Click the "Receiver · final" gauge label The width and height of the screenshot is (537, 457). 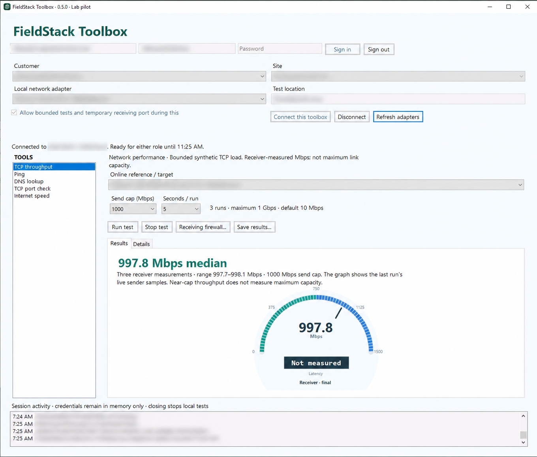pyautogui.click(x=315, y=382)
